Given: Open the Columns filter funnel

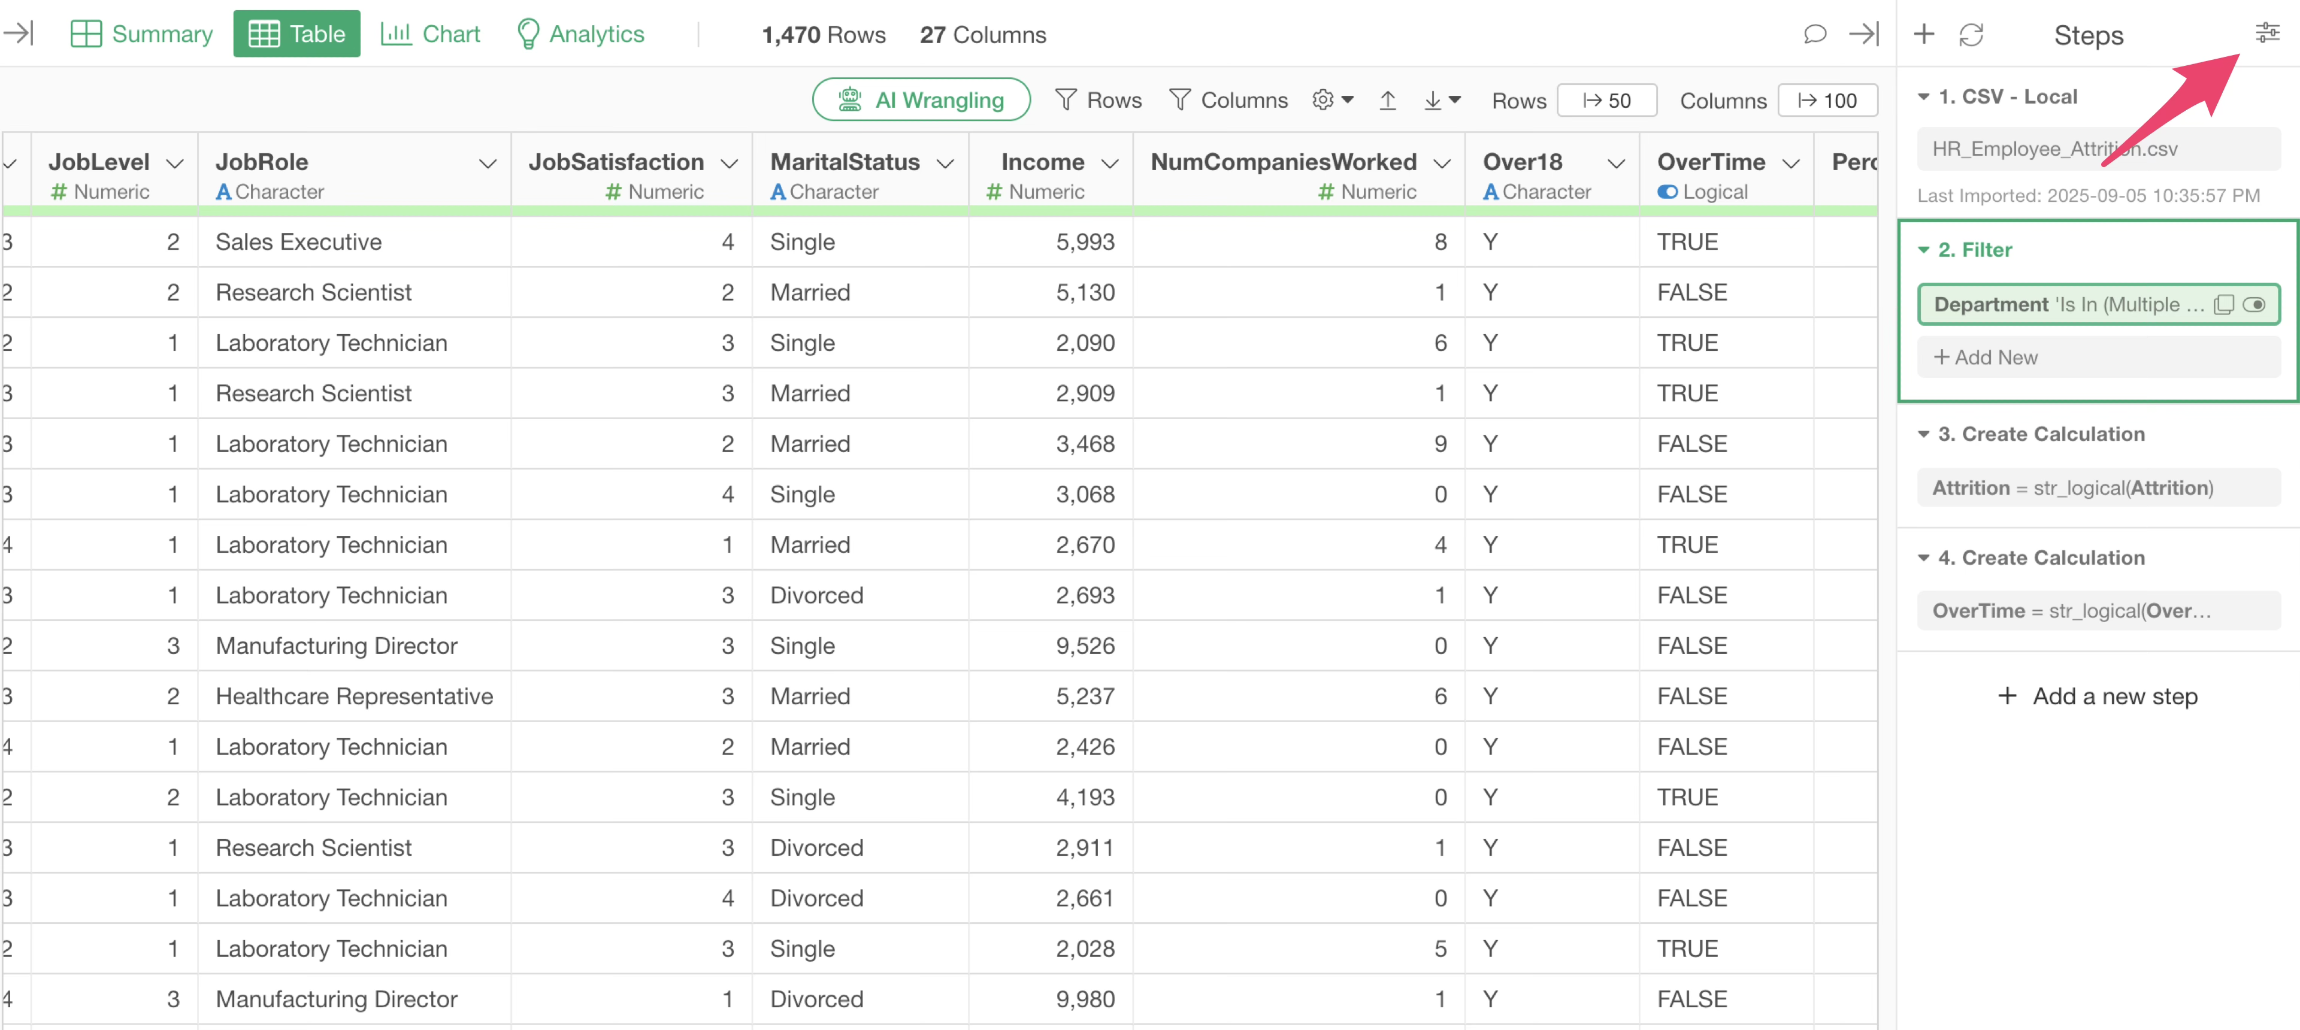Looking at the screenshot, I should (1228, 100).
